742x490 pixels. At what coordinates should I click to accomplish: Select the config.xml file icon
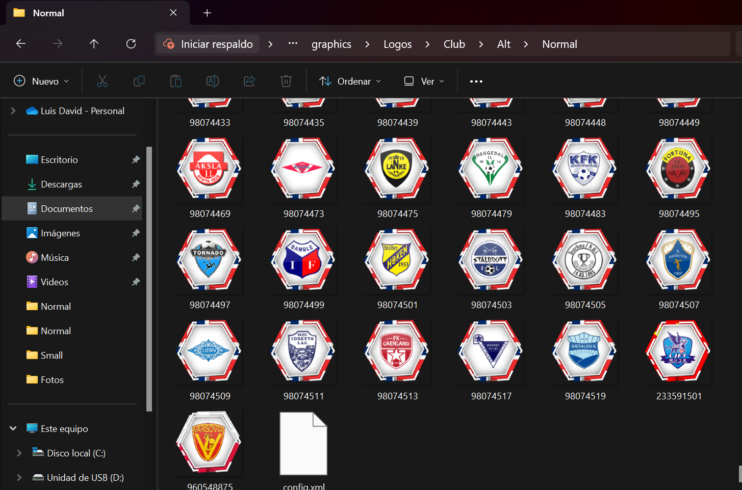tap(303, 443)
